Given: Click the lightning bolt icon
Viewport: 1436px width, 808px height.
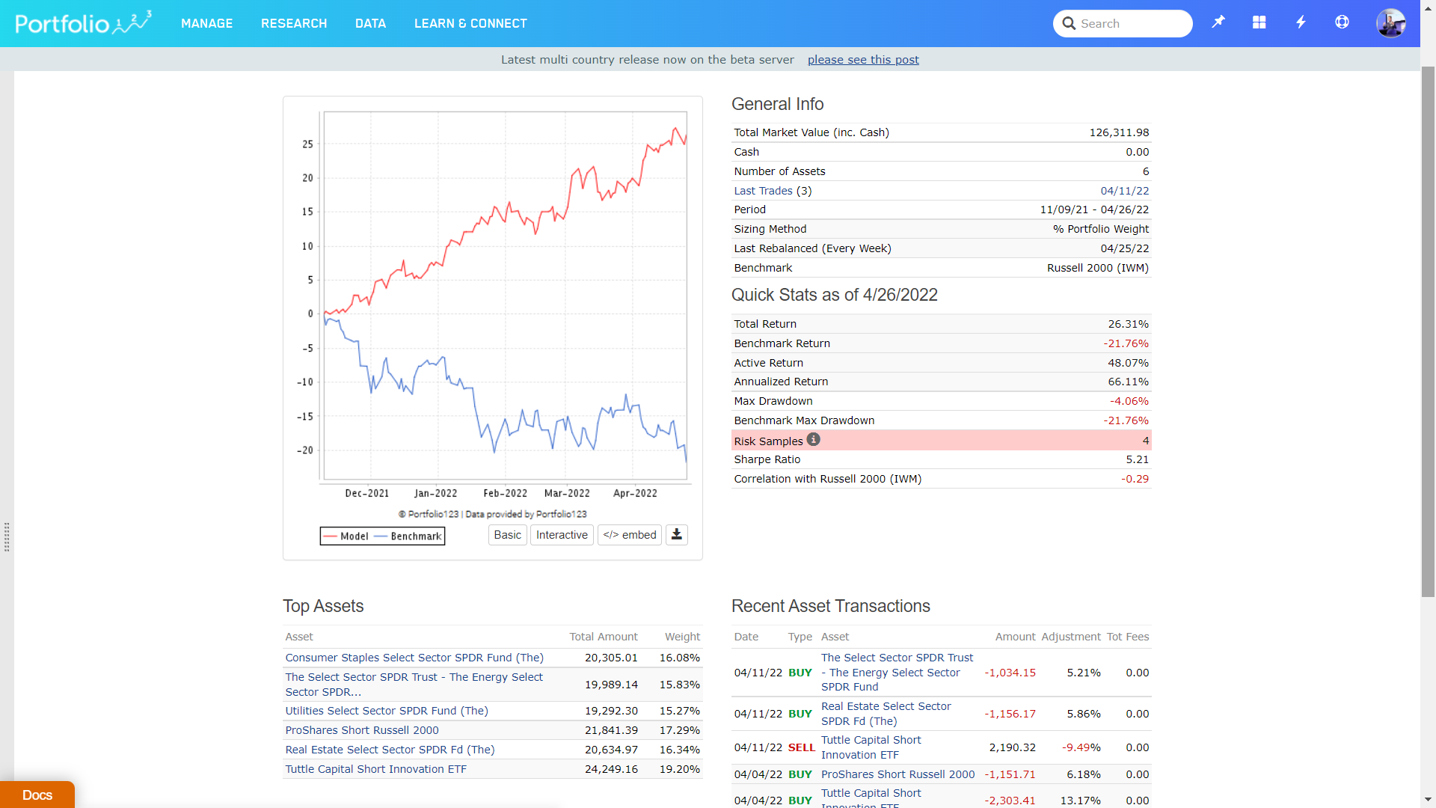Looking at the screenshot, I should pyautogui.click(x=1301, y=22).
